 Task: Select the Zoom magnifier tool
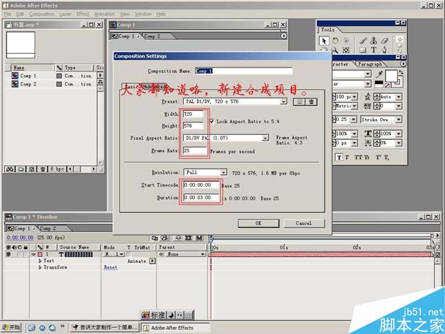[335, 50]
